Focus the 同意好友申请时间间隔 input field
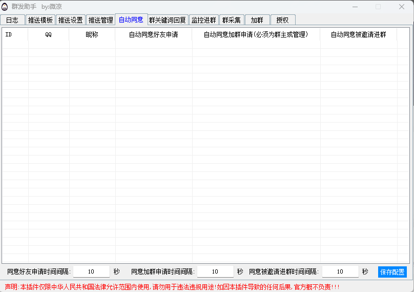 pyautogui.click(x=91, y=272)
